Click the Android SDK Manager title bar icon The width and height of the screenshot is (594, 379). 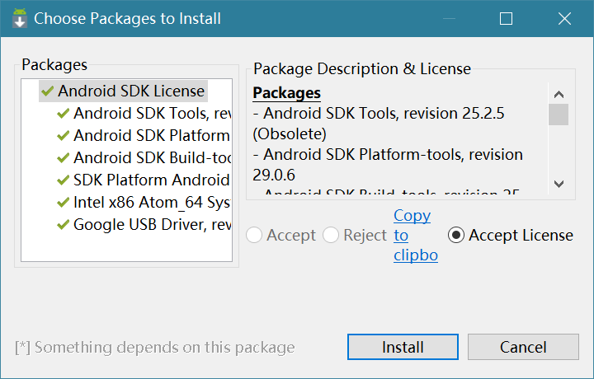(19, 18)
